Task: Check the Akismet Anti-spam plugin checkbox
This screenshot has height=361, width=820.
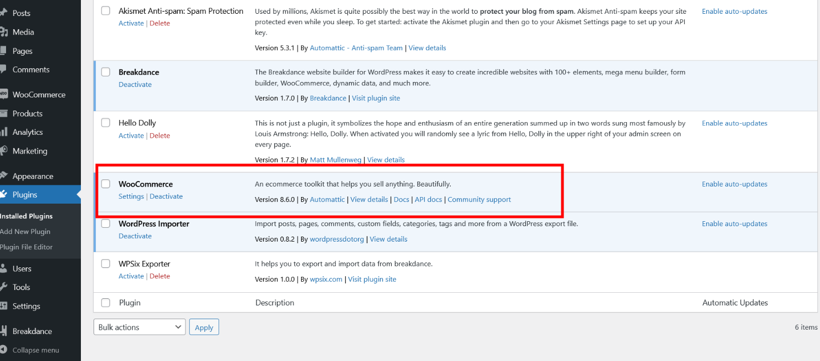Action: coord(106,10)
